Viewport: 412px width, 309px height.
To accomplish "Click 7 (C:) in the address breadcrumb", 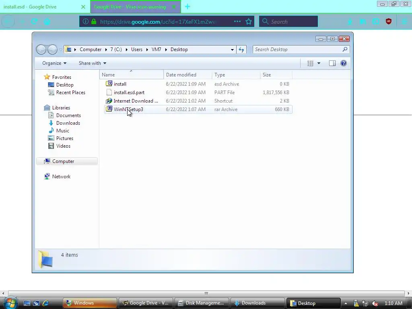I will pos(116,49).
